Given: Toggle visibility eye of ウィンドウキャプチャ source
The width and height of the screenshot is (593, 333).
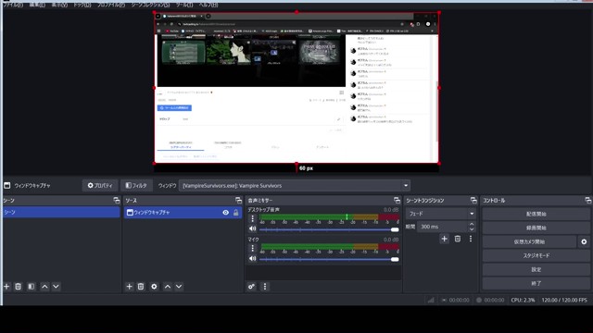Looking at the screenshot, I should click(225, 213).
